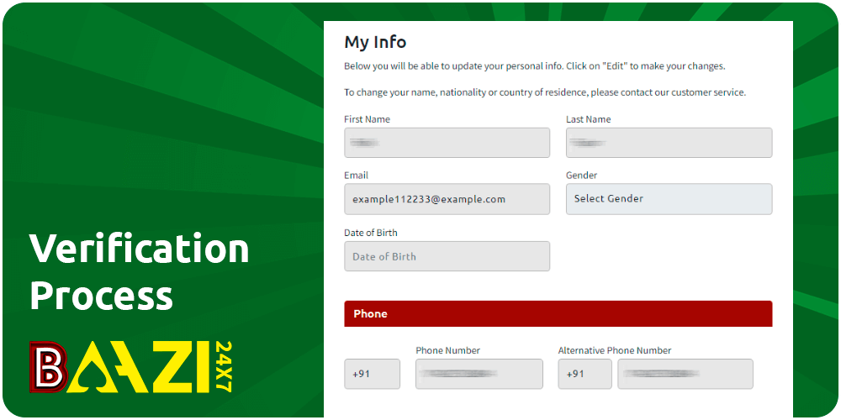This screenshot has height=420, width=841.
Task: Select the Date of Birth field
Action: pyautogui.click(x=447, y=256)
